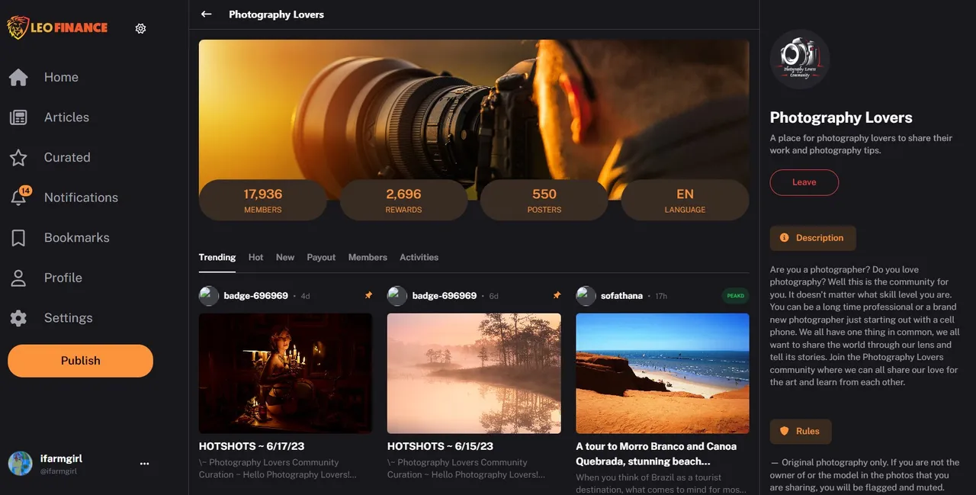Open the candlelit woman post thumbnail

pyautogui.click(x=286, y=373)
